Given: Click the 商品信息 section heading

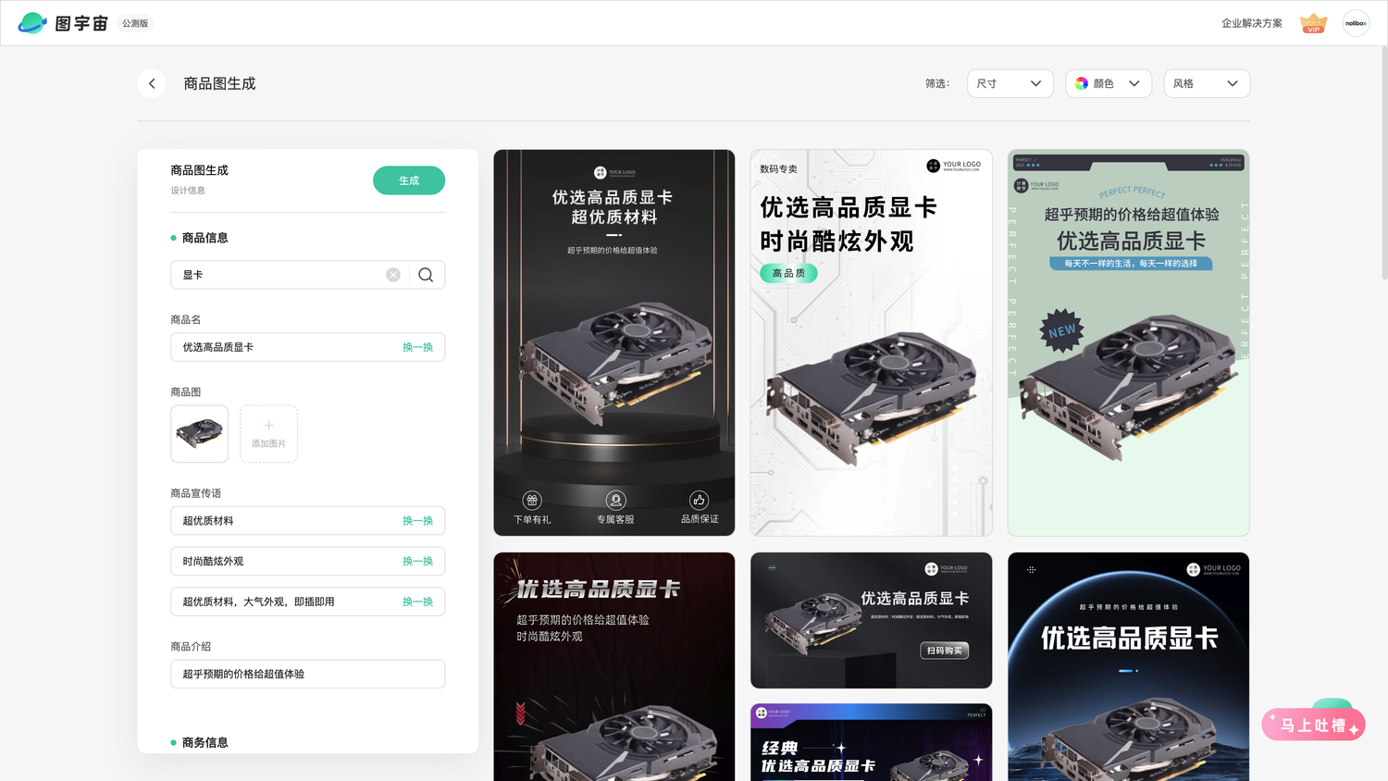Looking at the screenshot, I should coord(204,238).
